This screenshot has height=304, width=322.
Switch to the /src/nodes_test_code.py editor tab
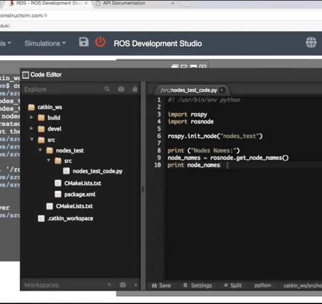point(189,90)
